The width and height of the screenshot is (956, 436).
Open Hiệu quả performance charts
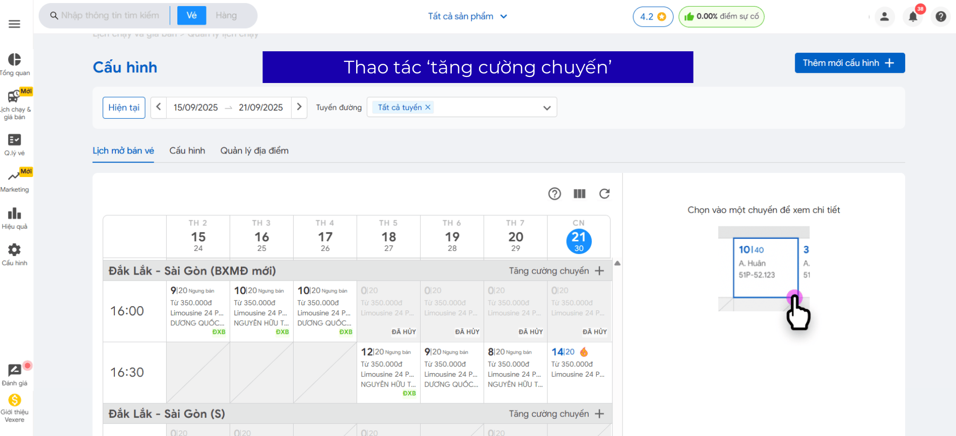click(x=15, y=218)
